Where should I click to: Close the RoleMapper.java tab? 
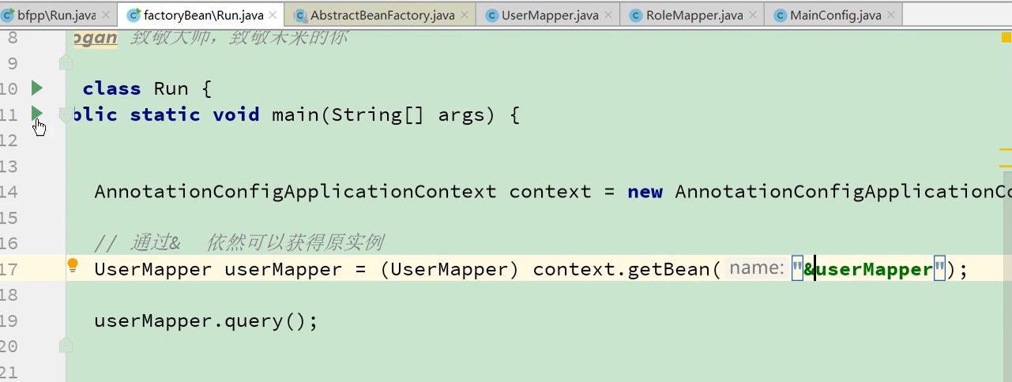[754, 15]
